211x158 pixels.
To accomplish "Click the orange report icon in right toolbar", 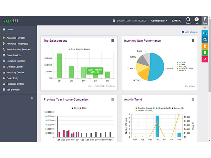I will (x=205, y=46).
